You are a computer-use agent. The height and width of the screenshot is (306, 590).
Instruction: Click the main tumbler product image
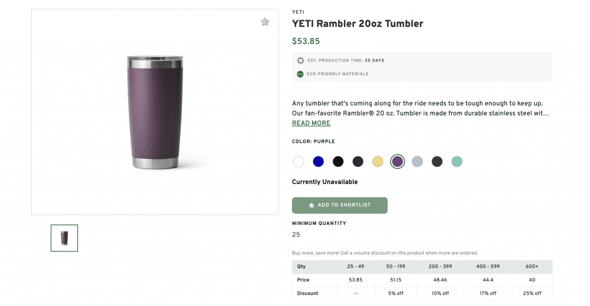pos(155,112)
